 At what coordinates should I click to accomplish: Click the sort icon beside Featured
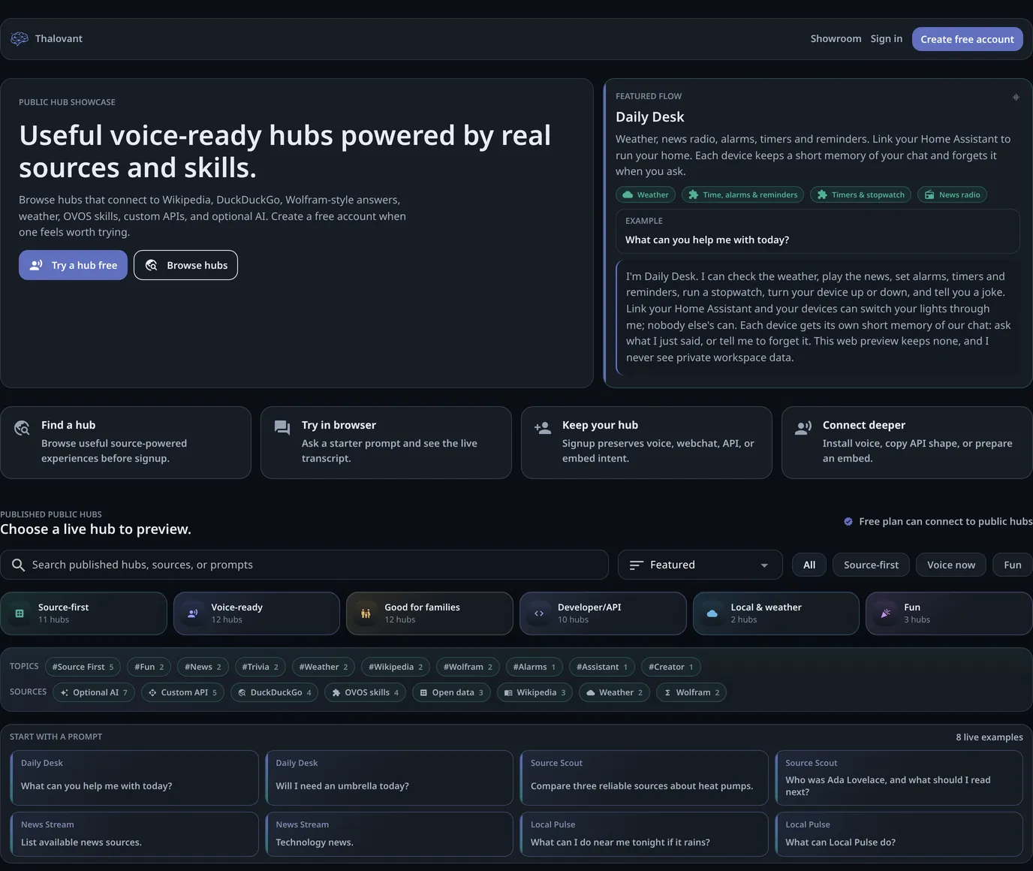(637, 565)
